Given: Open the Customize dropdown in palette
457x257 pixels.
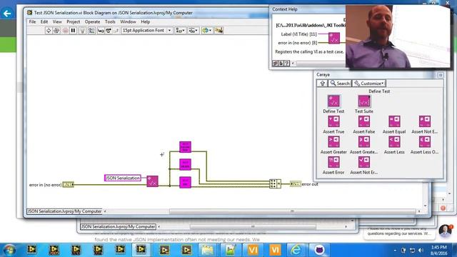Looking at the screenshot, I should pyautogui.click(x=369, y=84).
